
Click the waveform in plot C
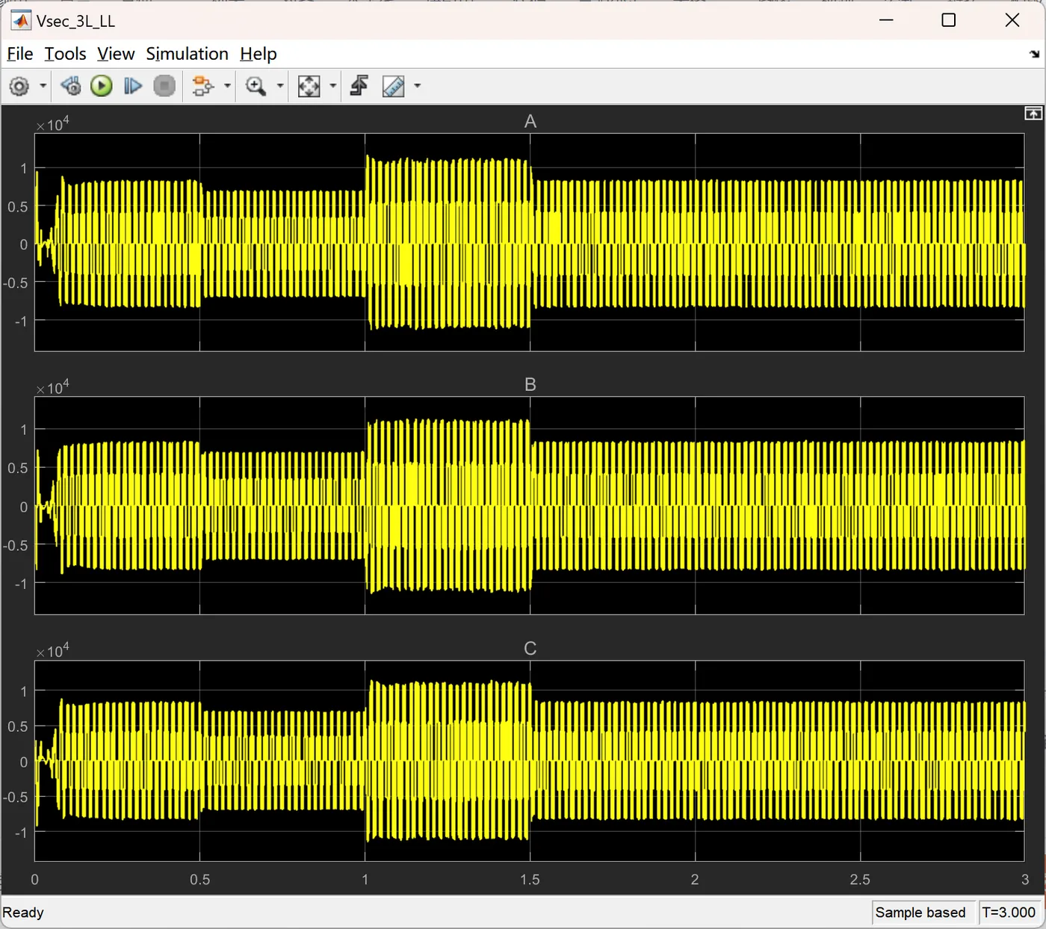(529, 761)
